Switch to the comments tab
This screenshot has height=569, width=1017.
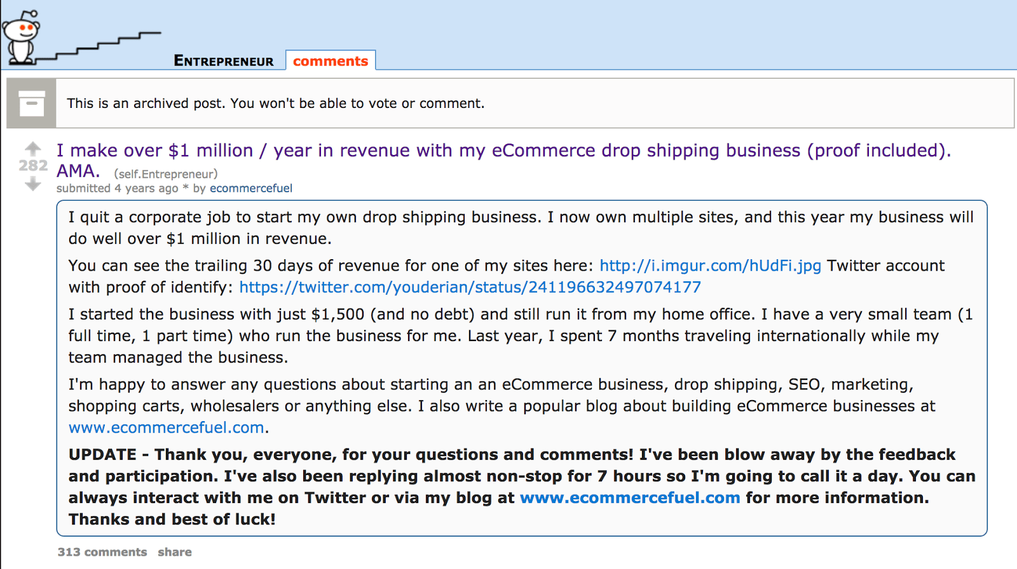pyautogui.click(x=331, y=61)
